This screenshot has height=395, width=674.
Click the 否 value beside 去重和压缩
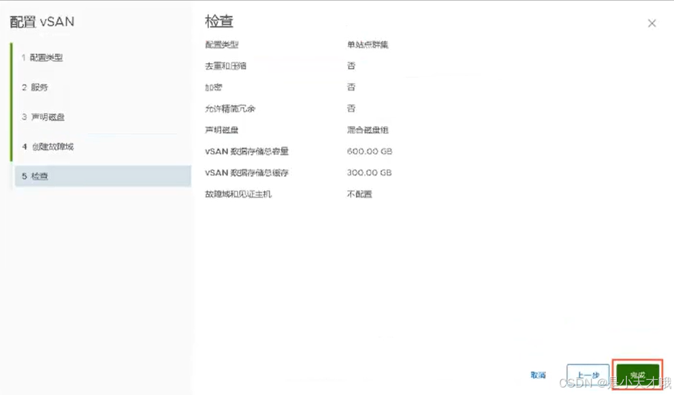pyautogui.click(x=351, y=66)
